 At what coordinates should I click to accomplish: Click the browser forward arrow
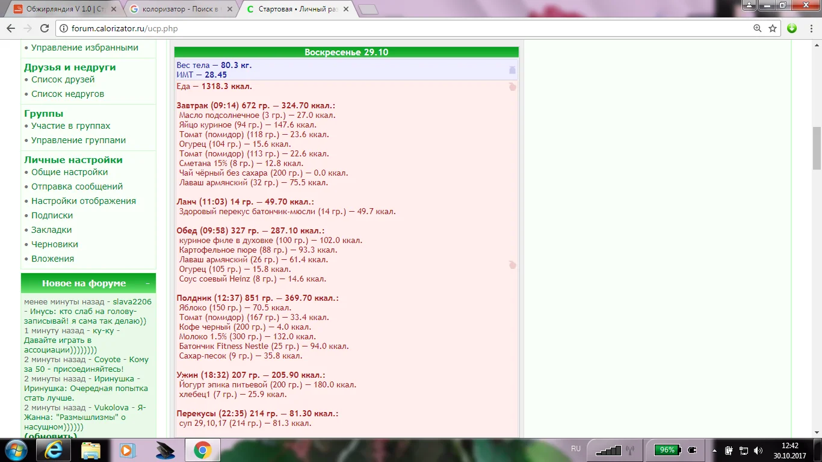(28, 28)
